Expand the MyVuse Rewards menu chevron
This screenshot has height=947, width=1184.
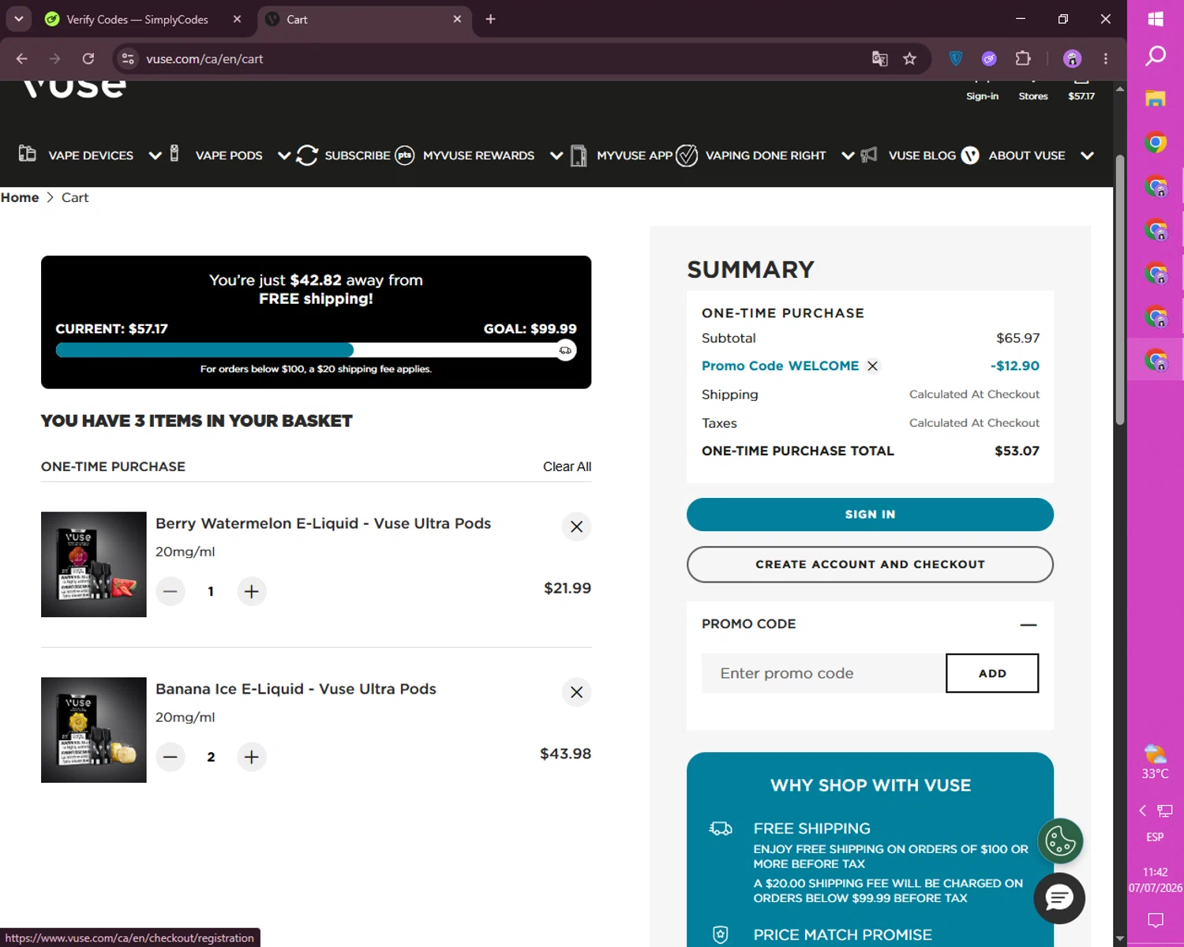point(556,155)
